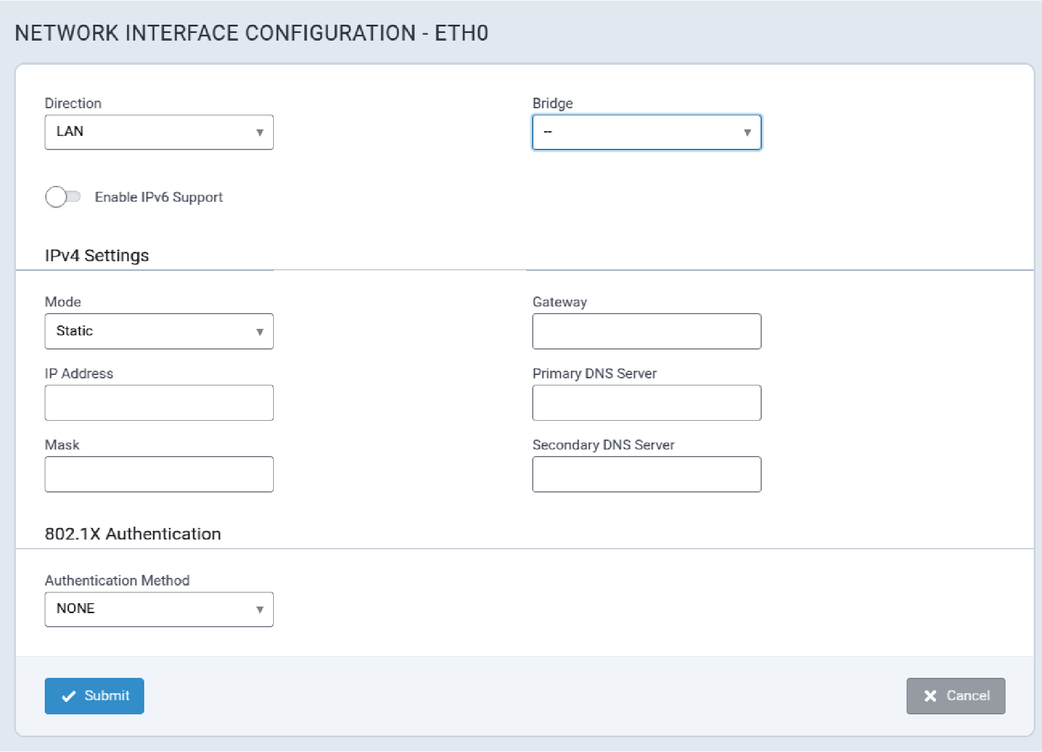
Task: Click the Network Interface Configuration ETH0 title
Action: coord(251,33)
